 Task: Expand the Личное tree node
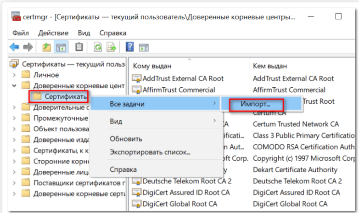click(14, 75)
